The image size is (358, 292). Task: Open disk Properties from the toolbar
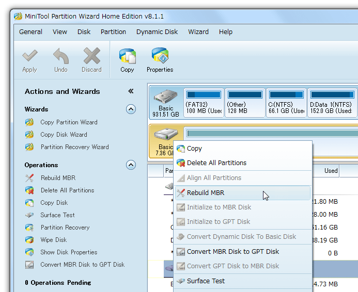pos(160,56)
